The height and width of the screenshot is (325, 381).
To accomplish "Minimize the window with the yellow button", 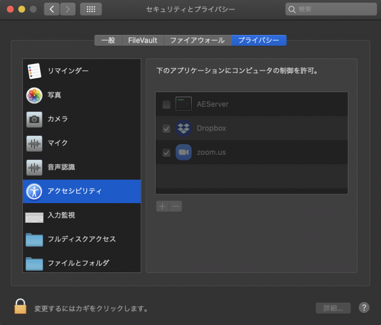I will click(x=22, y=10).
